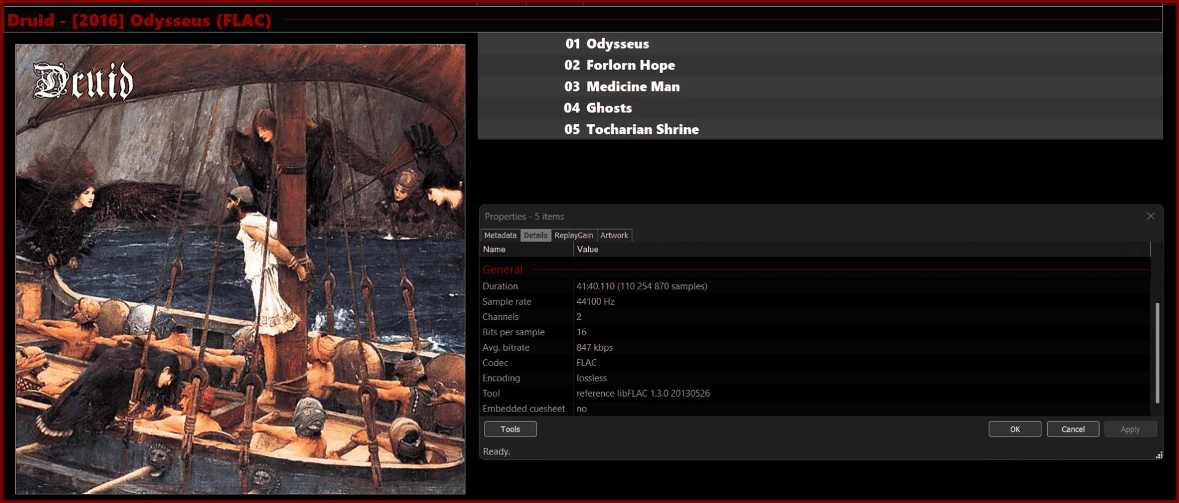
Task: Click the duration value 41:40.110
Action: click(642, 286)
